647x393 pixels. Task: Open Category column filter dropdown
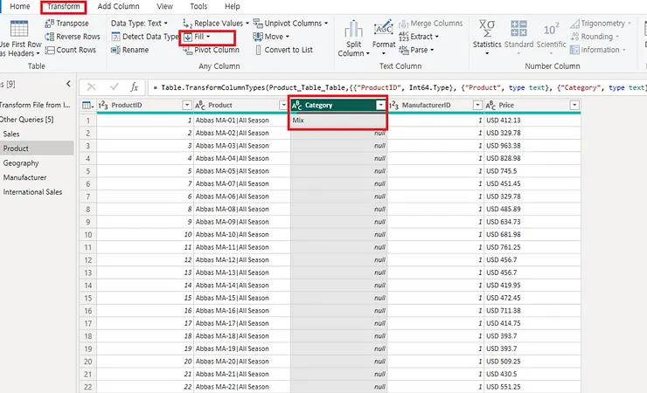tap(380, 105)
